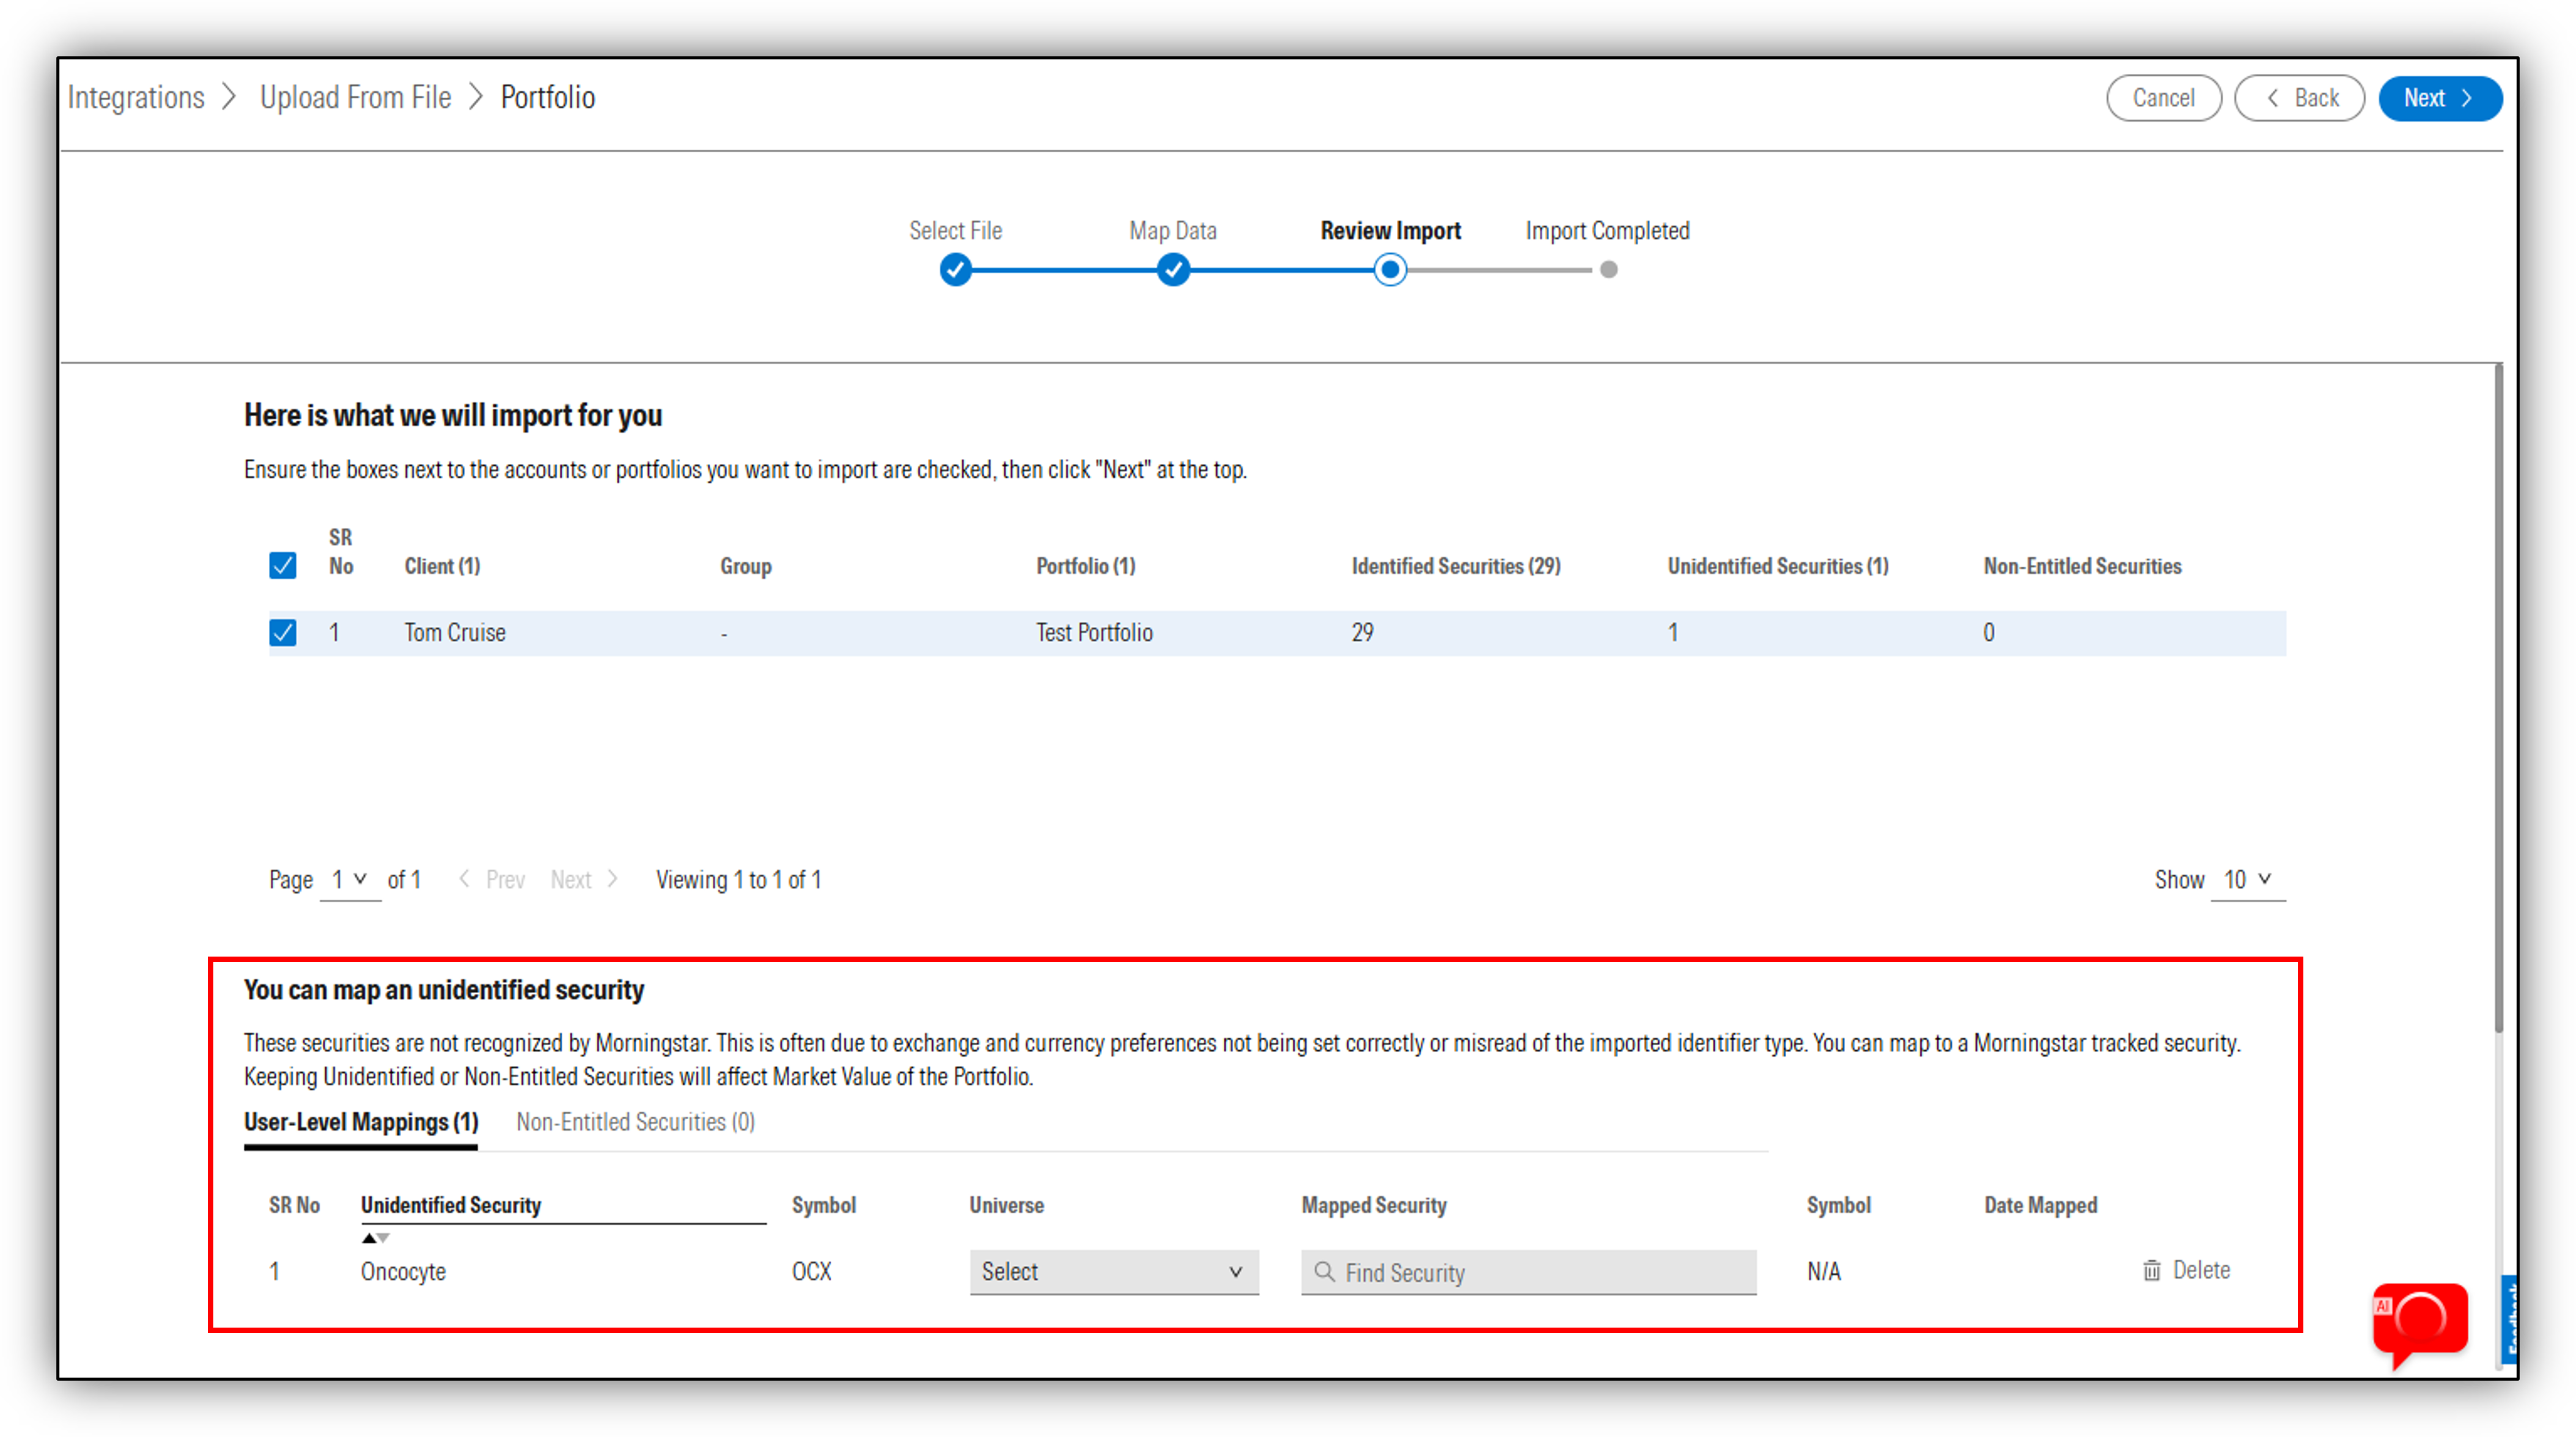Screen dimensions: 2576x1437
Task: Go to Upload From File breadcrumb
Action: point(355,97)
